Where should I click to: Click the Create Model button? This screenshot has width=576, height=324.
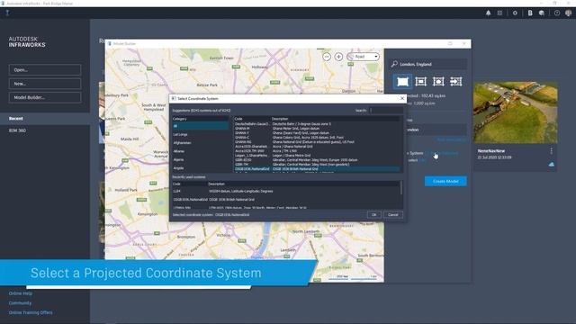445,181
